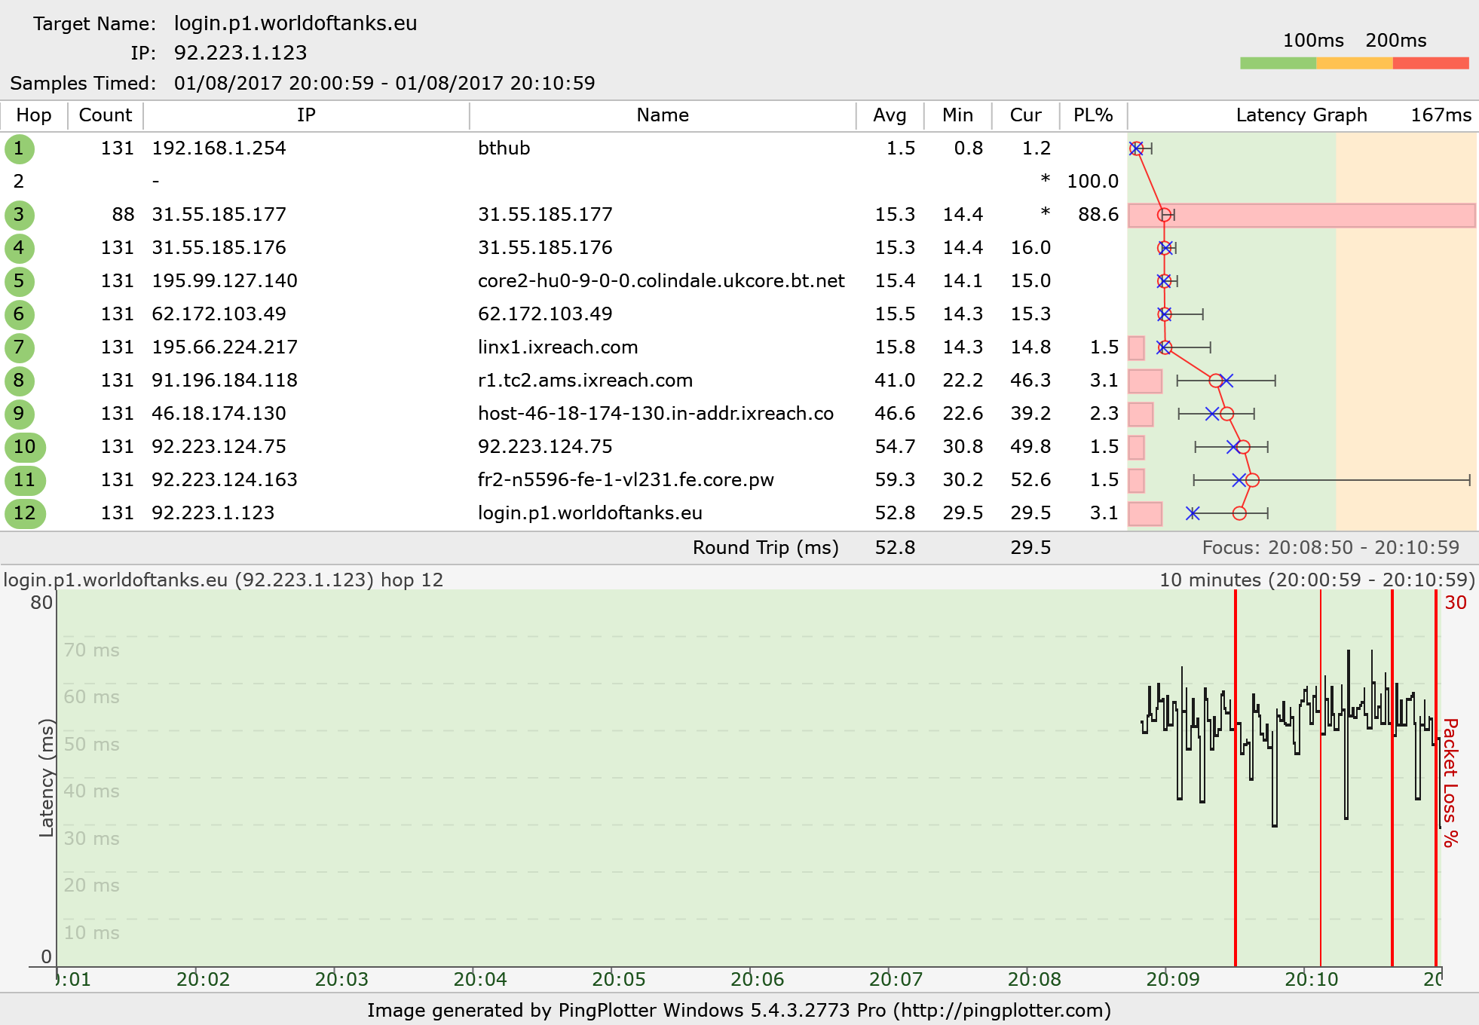The image size is (1479, 1025).
Task: Click the fr2-n5596-fe-1-vl231.fe.core.pw hop name
Action: pyautogui.click(x=626, y=480)
